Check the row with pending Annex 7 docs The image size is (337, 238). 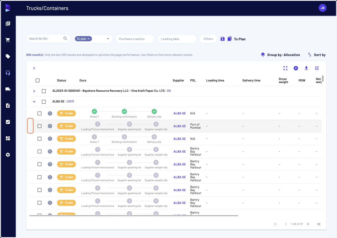click(40, 139)
